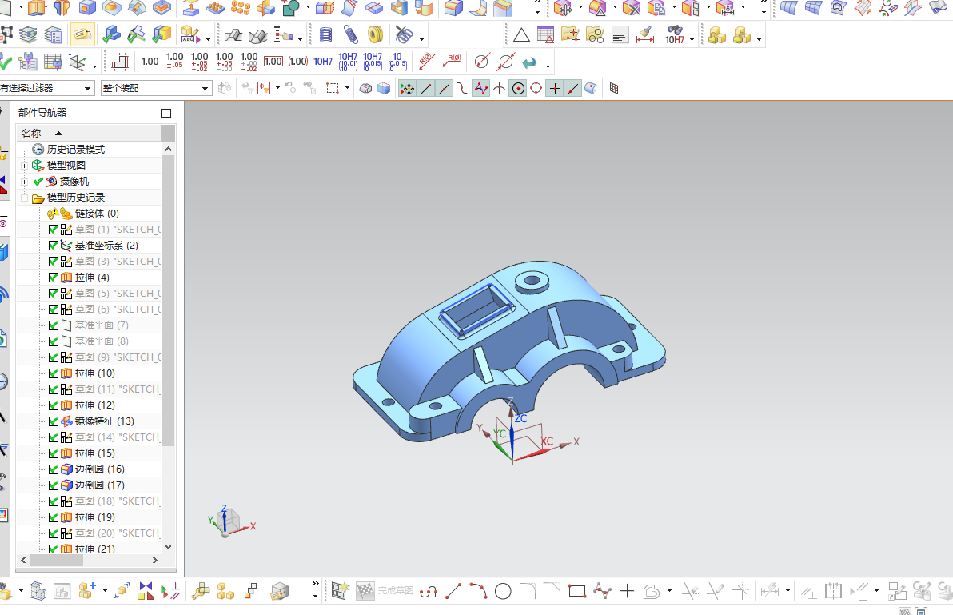
Task: Toggle checkbox for 拉伸 (4)
Action: point(54,278)
